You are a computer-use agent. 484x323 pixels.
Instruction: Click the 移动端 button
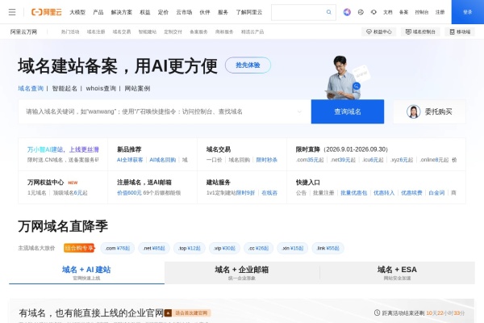[460, 31]
